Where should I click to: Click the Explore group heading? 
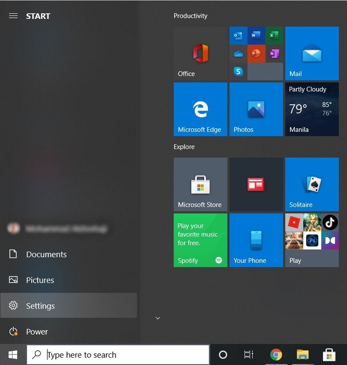184,147
